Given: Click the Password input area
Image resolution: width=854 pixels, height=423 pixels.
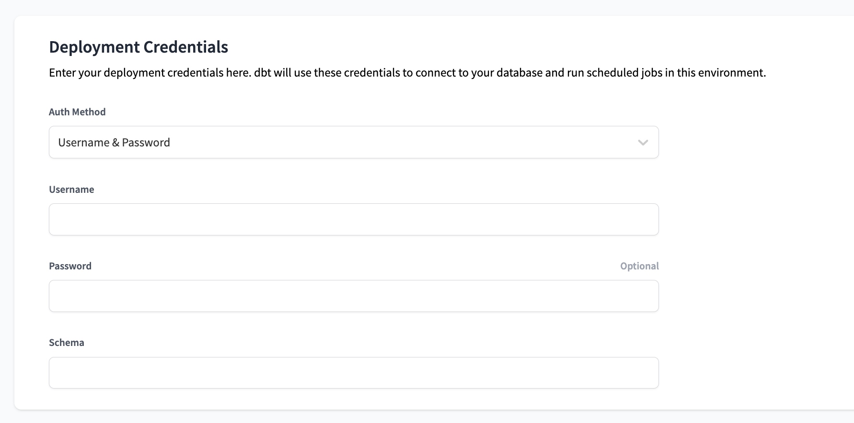Looking at the screenshot, I should tap(354, 296).
